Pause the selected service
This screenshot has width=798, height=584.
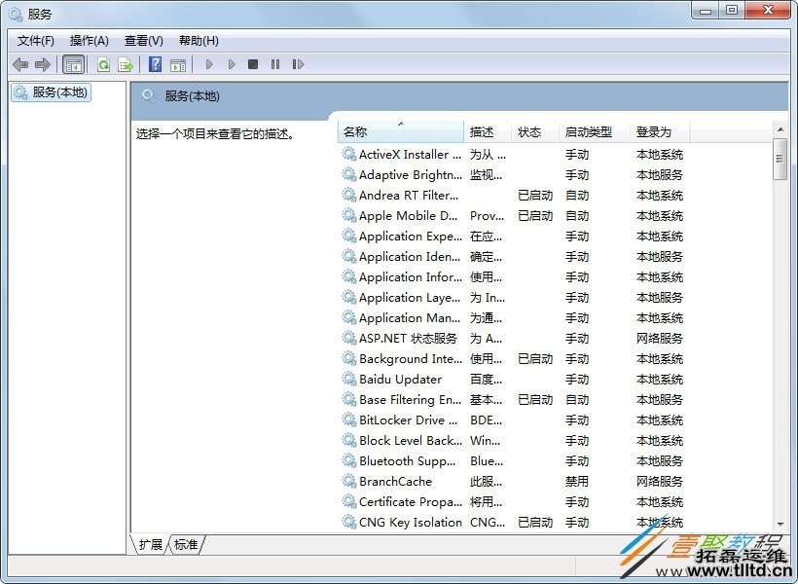coord(275,63)
